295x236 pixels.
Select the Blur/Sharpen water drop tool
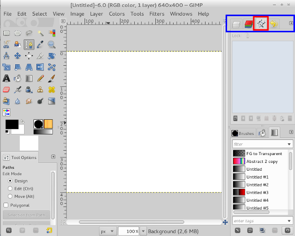(x=18, y=101)
